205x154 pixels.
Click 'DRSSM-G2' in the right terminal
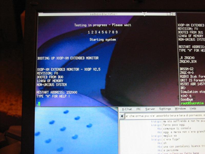[187, 69]
